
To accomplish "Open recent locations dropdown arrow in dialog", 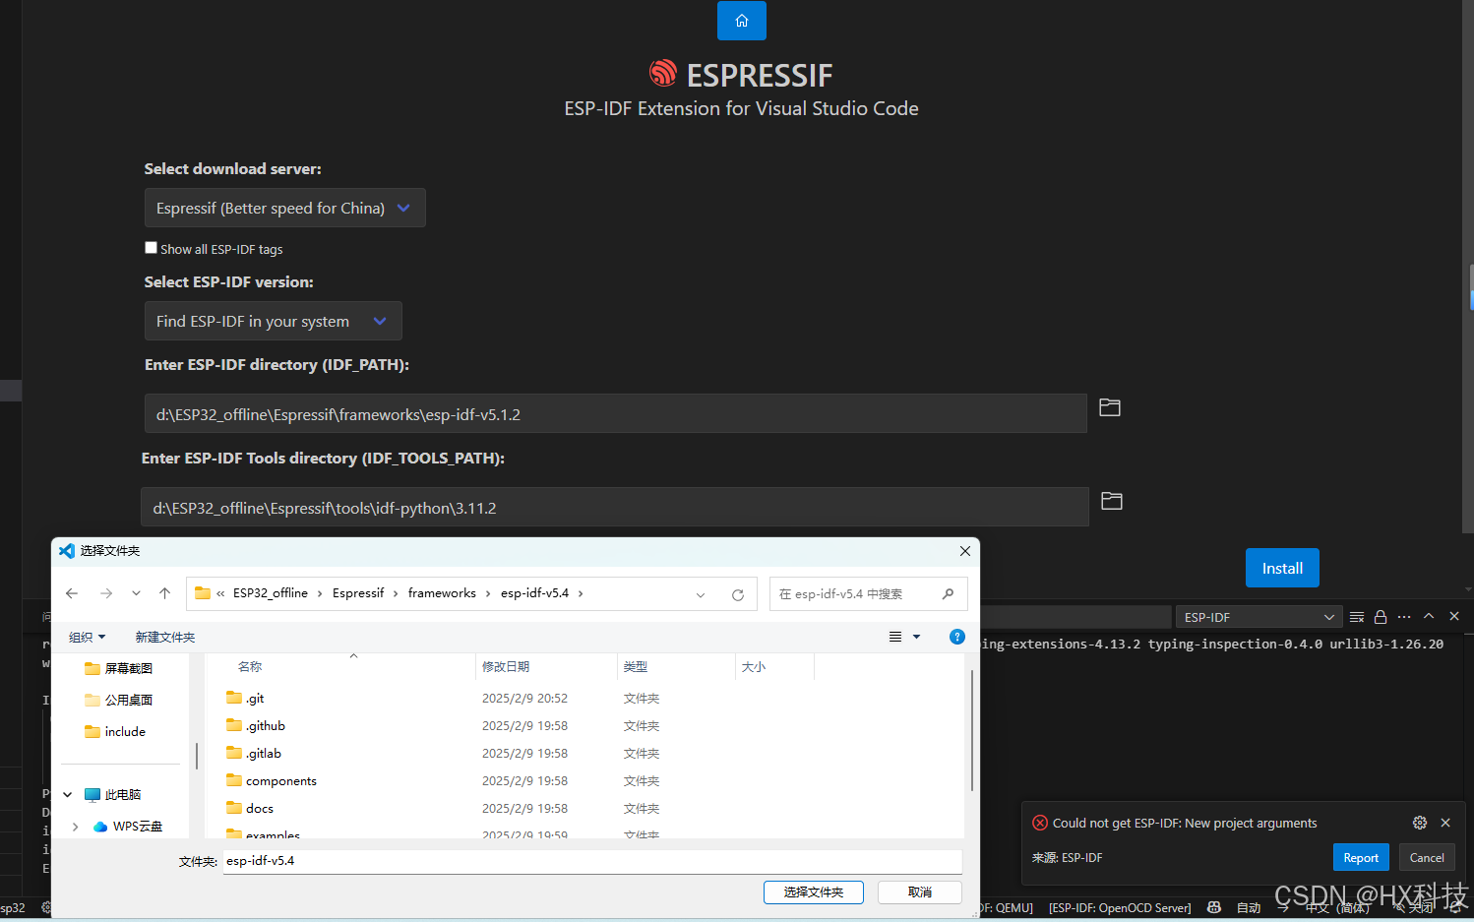I will pos(136,593).
